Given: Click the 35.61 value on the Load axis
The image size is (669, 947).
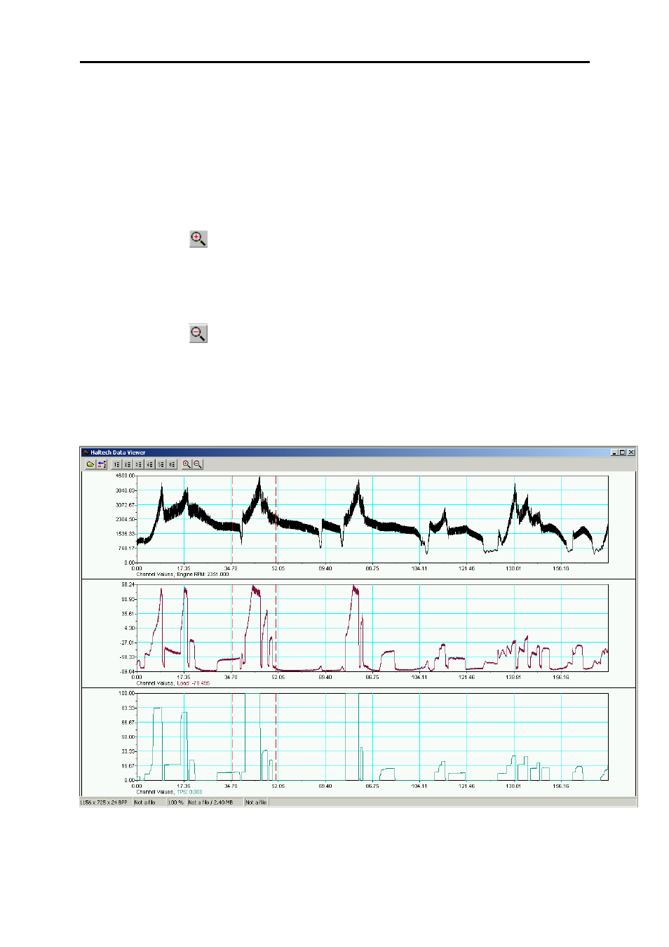Looking at the screenshot, I should (128, 614).
